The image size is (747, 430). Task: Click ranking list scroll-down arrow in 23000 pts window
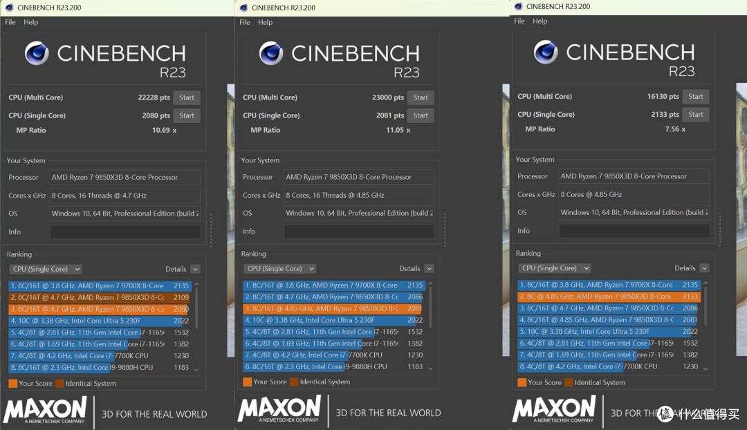[430, 368]
